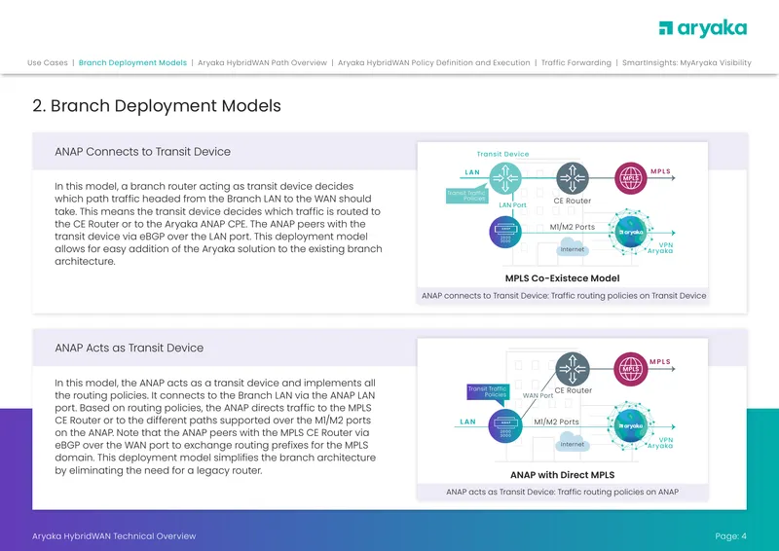779x551 pixels.
Task: Go to Aryaka HybridWAN Path Overview section
Action: pyautogui.click(x=262, y=62)
